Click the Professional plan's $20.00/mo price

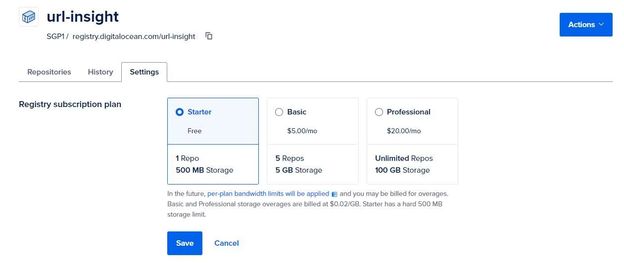point(404,131)
